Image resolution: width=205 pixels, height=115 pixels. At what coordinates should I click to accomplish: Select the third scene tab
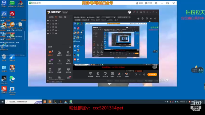[60, 17]
